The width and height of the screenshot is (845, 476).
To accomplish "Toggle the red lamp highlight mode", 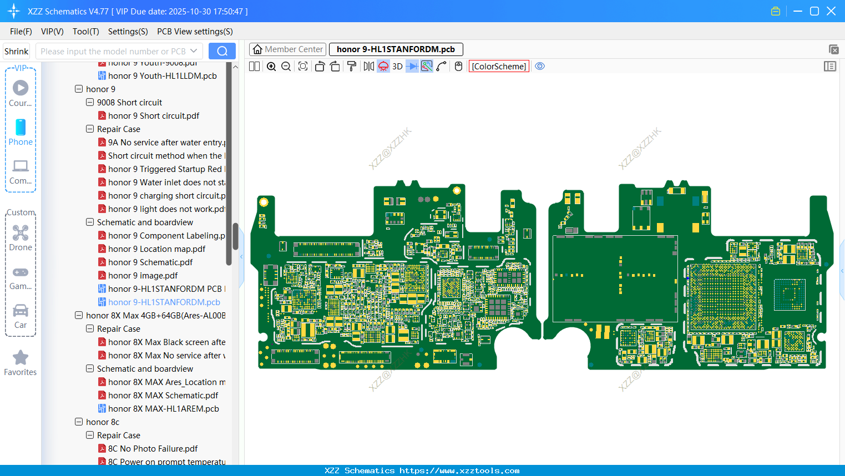I will pyautogui.click(x=383, y=67).
